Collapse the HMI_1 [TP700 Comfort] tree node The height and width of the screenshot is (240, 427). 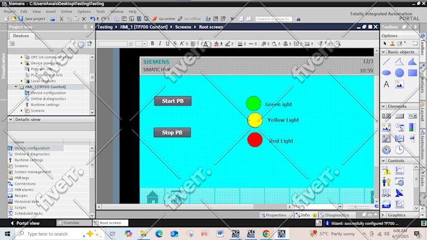click(16, 87)
